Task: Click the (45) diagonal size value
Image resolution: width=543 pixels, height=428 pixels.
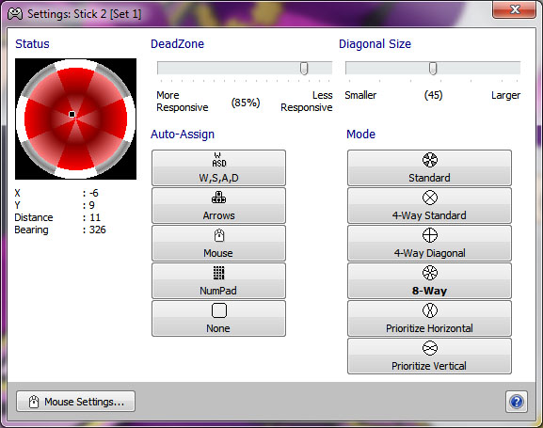Action: [x=433, y=95]
